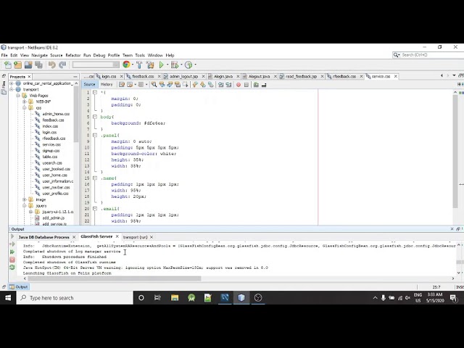This screenshot has height=348, width=464.
Task: Click the Last Edit editor toolbar icon
Action: click(x=122, y=85)
